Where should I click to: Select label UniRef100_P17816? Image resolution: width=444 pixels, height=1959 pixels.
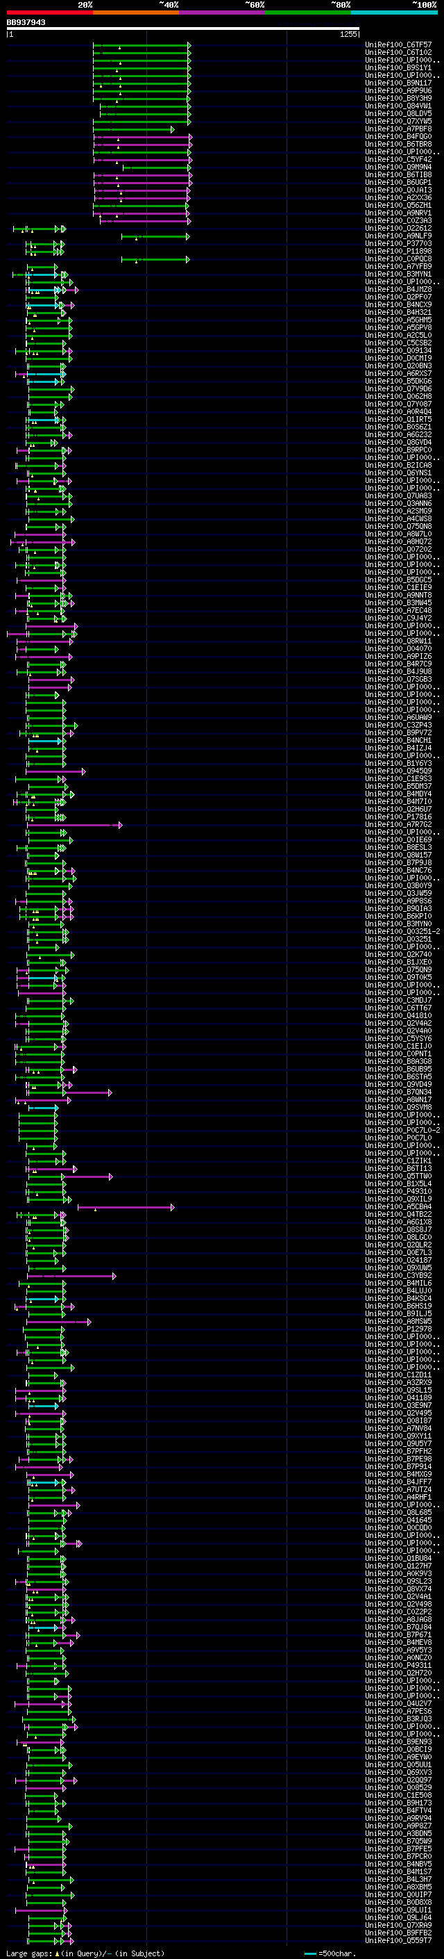(398, 817)
